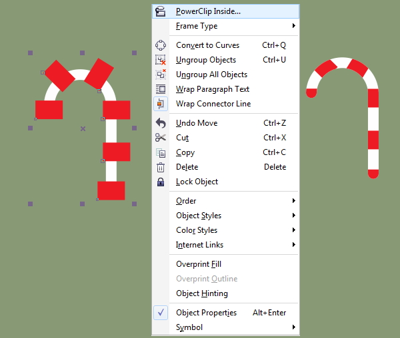Viewport: 400px width, 338px height.
Task: Select Wrap Connector Line
Action: (225, 104)
